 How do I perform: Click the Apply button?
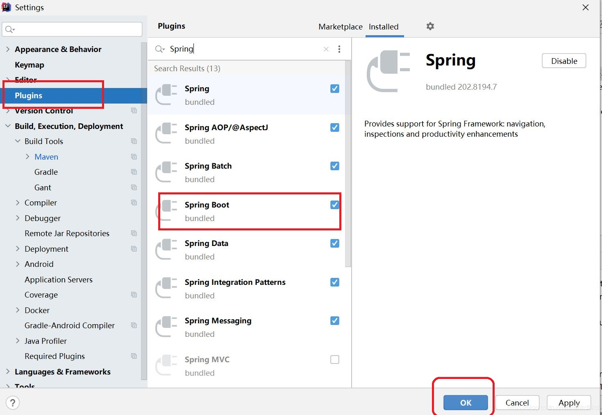click(569, 403)
